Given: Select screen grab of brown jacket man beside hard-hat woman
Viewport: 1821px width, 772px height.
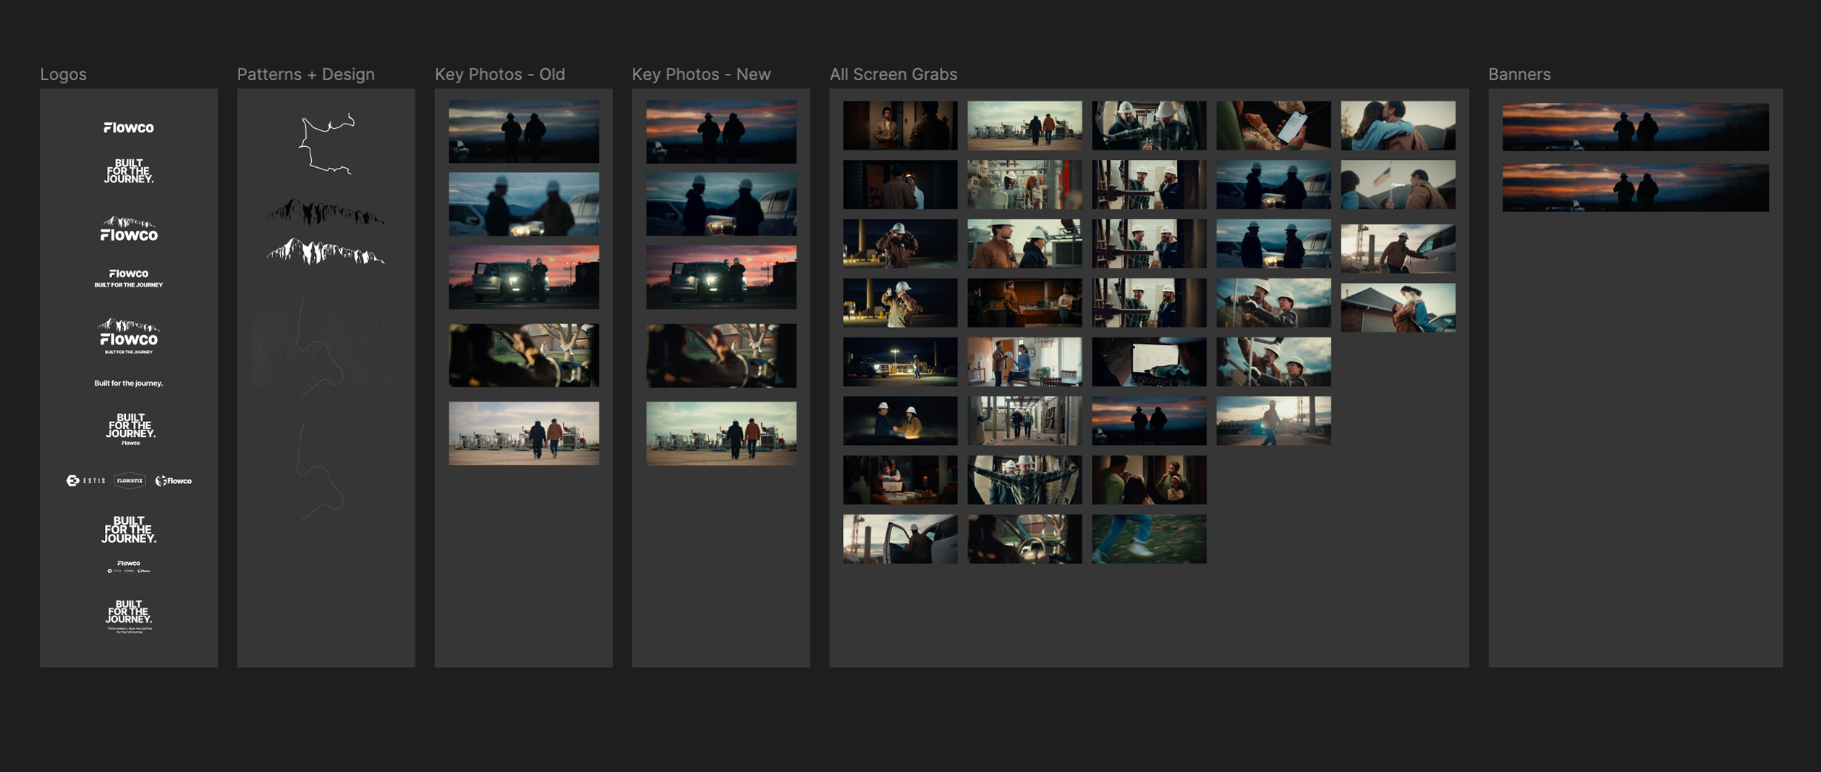Looking at the screenshot, I should [x=1024, y=244].
